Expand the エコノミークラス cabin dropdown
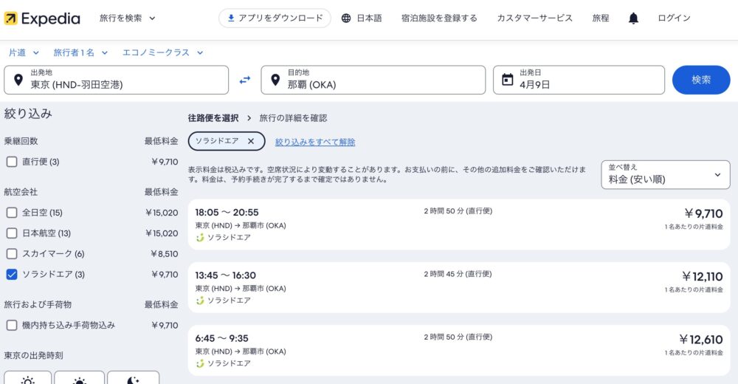 pos(163,52)
